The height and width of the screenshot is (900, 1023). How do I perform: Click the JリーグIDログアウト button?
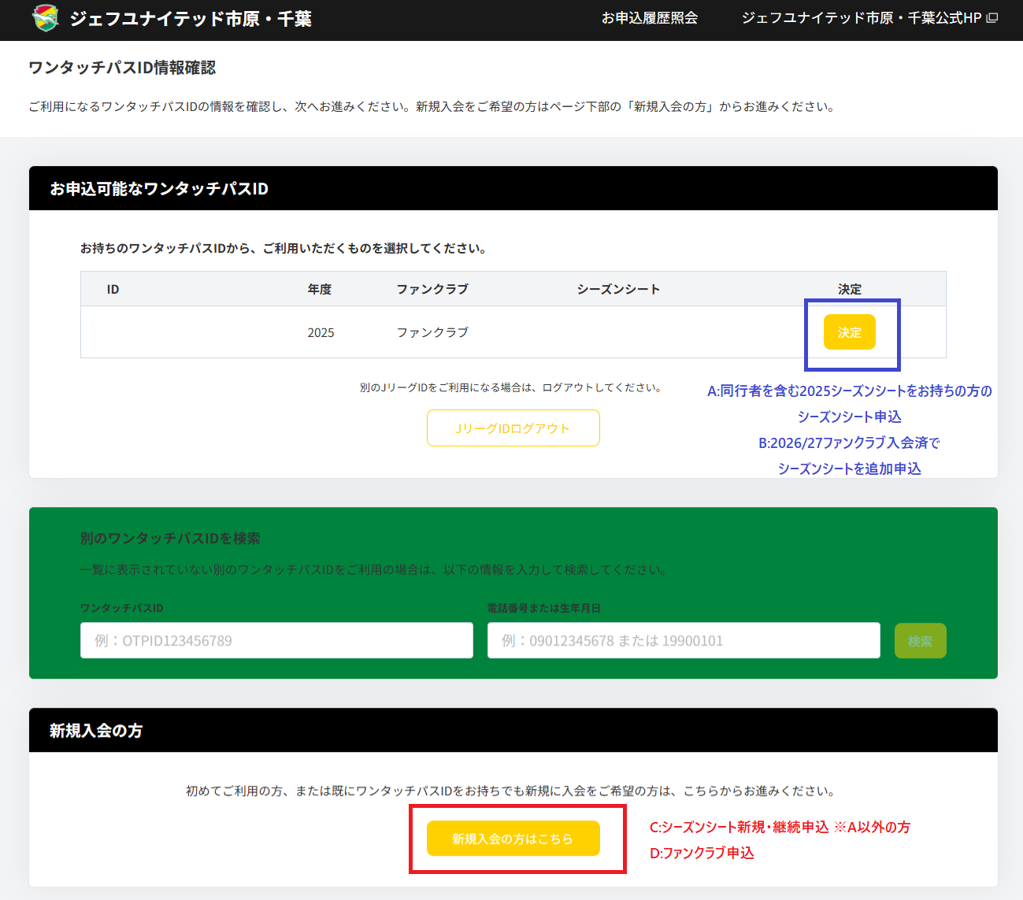point(513,428)
